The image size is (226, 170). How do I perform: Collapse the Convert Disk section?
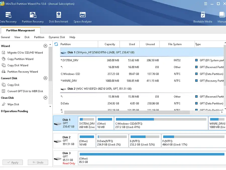click(x=45, y=78)
